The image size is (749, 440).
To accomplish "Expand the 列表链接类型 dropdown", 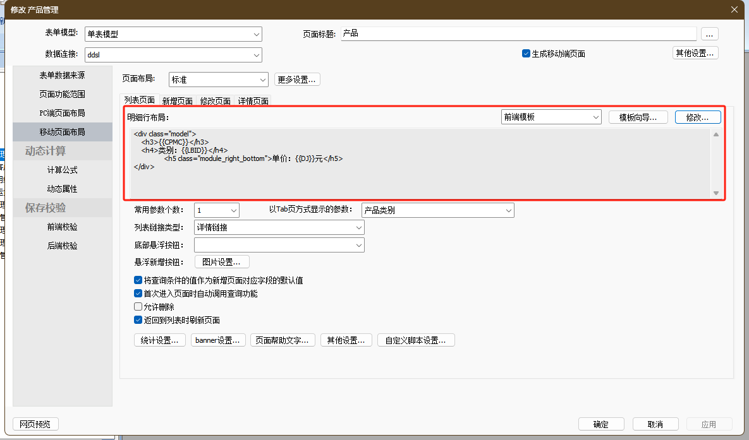I will 279,227.
